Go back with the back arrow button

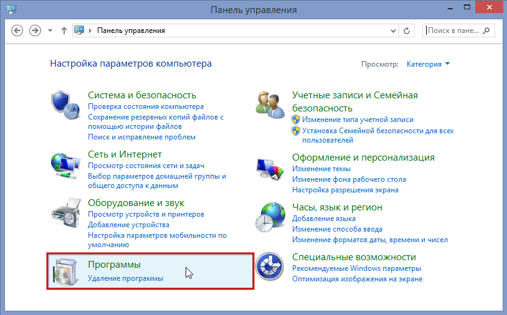point(17,31)
